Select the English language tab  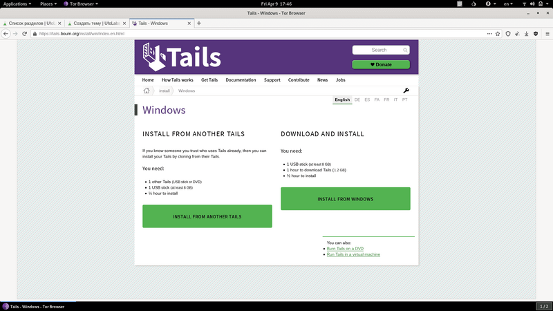(342, 100)
